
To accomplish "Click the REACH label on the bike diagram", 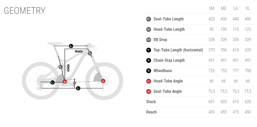I will [x=79, y=51].
